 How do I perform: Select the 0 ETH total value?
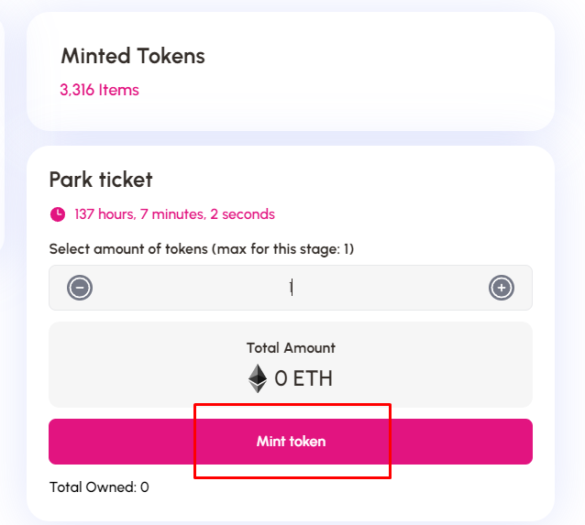pyautogui.click(x=303, y=378)
